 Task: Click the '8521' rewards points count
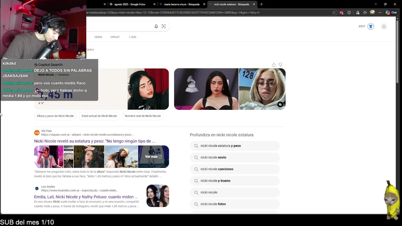click(x=362, y=26)
